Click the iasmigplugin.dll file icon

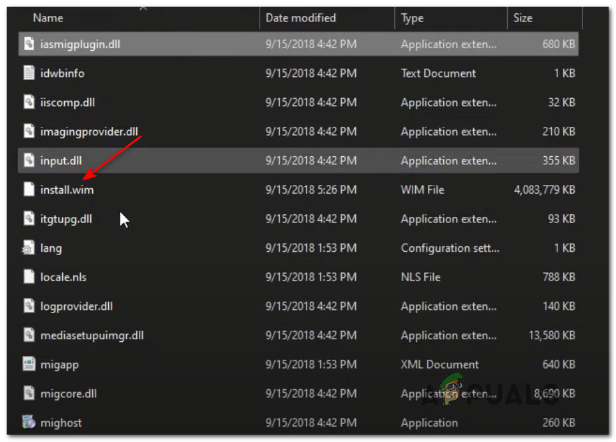click(x=29, y=43)
